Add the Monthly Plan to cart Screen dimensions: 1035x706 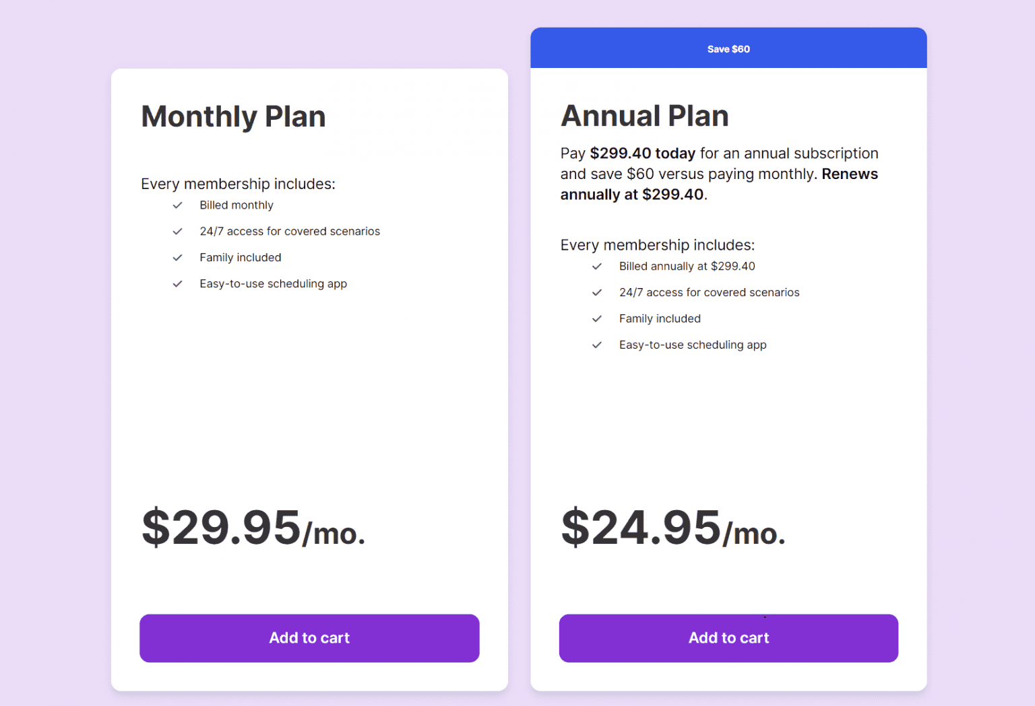click(309, 638)
